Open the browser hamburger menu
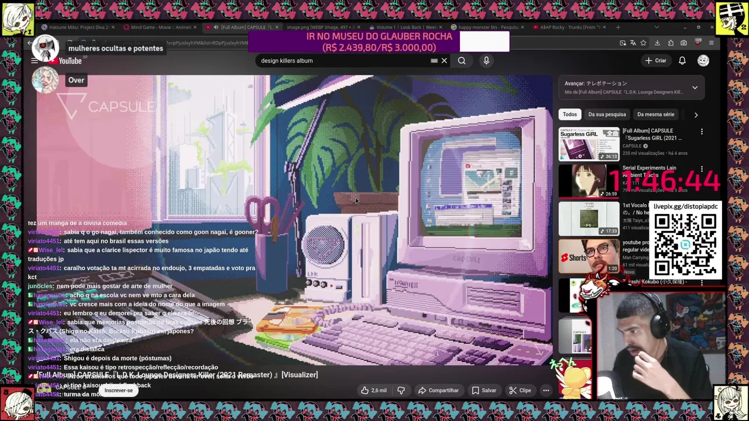This screenshot has height=421, width=749. [x=711, y=43]
